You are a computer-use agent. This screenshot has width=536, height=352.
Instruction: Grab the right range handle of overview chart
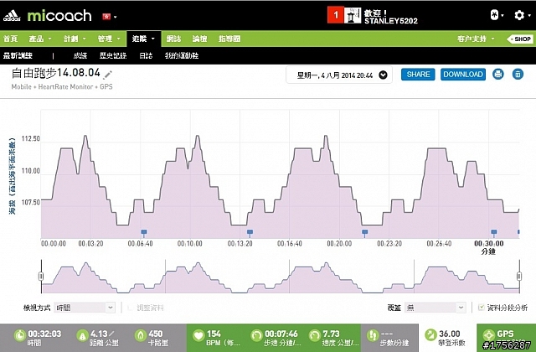click(519, 276)
